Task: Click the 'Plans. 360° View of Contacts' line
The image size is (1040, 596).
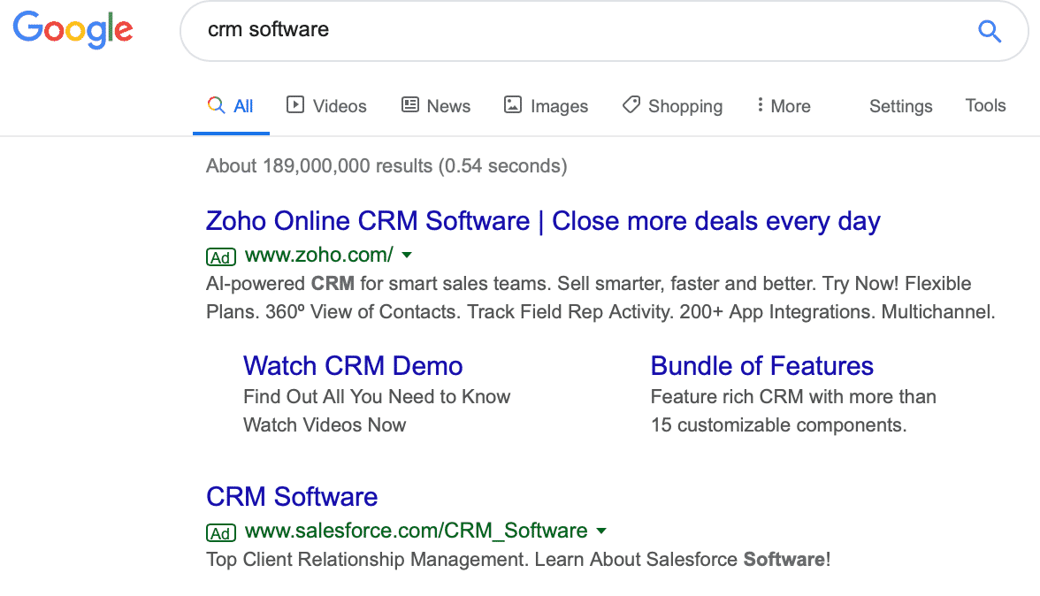Action: click(600, 312)
